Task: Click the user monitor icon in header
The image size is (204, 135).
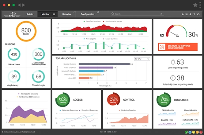Action: click(186, 14)
